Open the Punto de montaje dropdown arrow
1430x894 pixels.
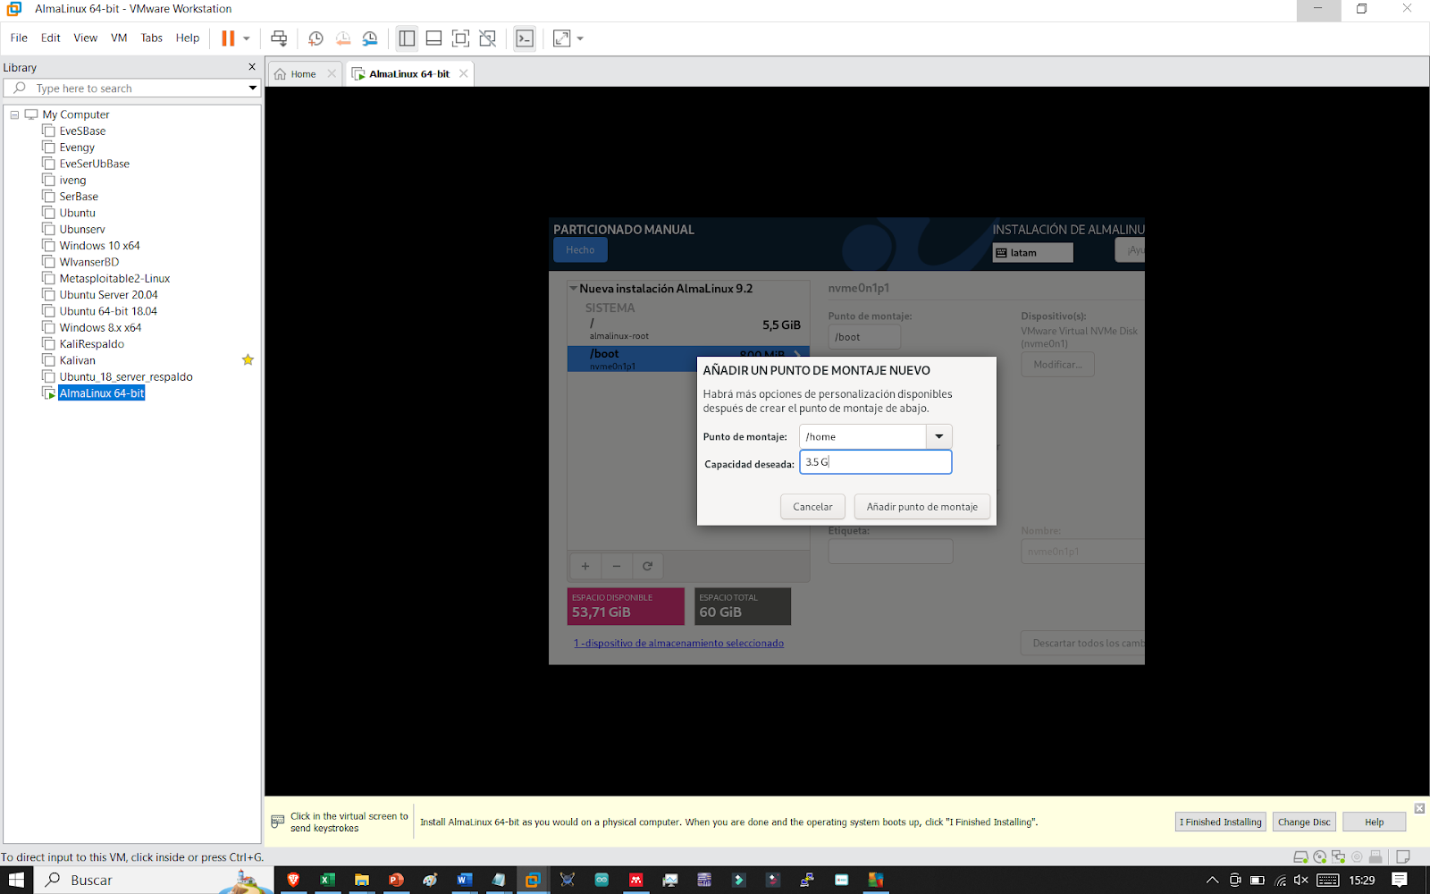(x=938, y=436)
